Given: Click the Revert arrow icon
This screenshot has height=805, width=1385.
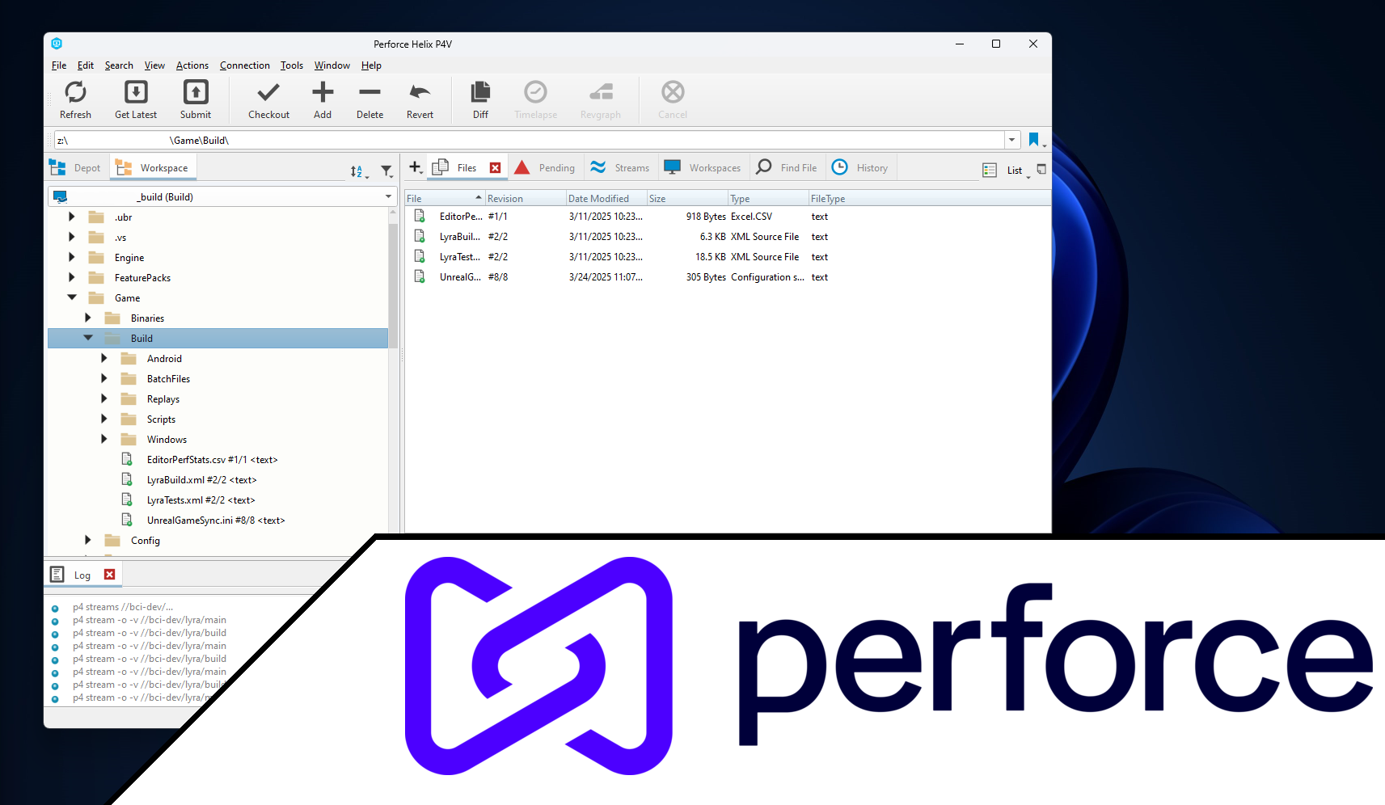Looking at the screenshot, I should [420, 92].
